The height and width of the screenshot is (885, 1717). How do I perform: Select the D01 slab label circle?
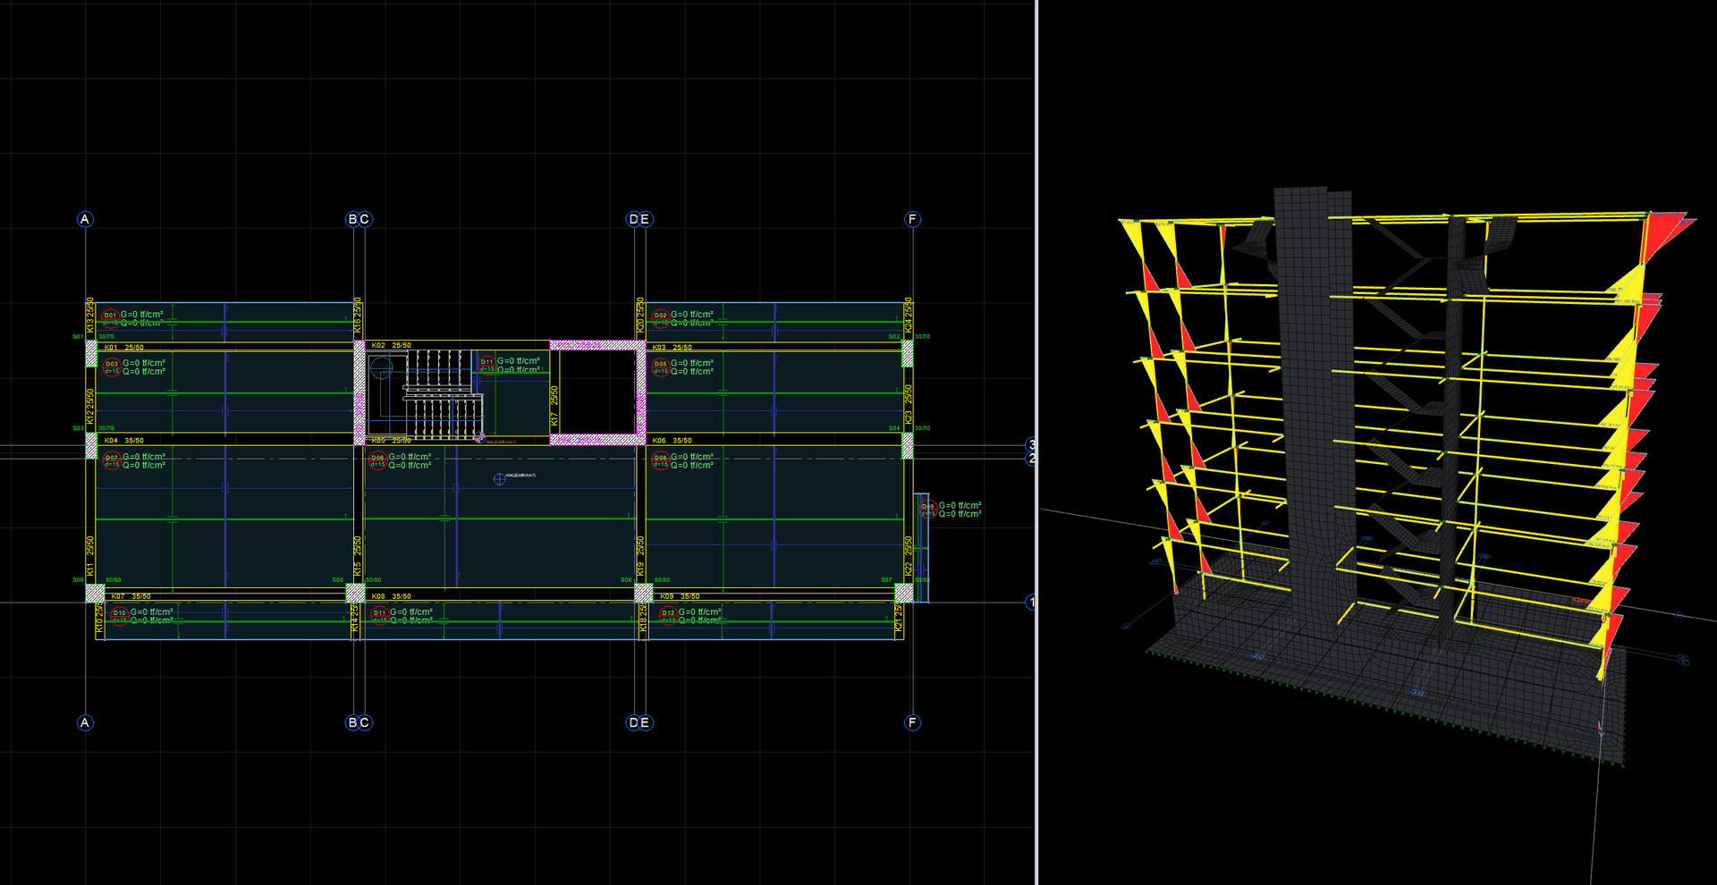tap(110, 317)
